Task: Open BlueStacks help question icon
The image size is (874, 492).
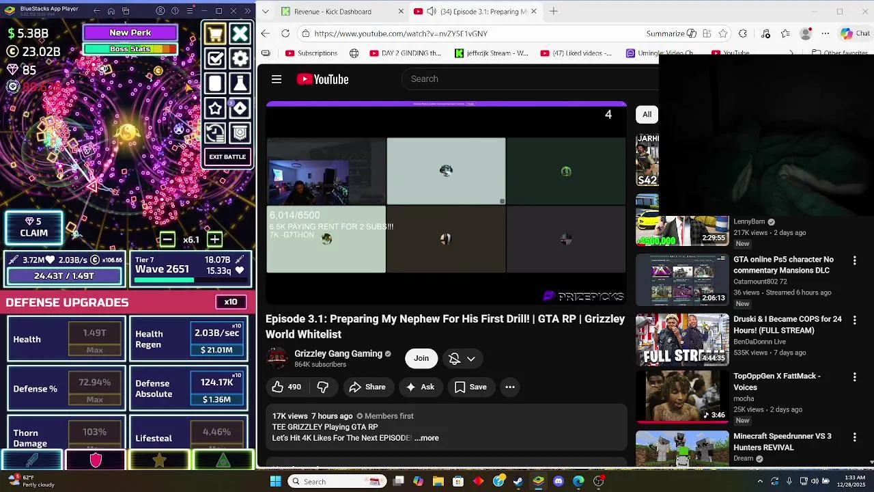Action: point(175,11)
